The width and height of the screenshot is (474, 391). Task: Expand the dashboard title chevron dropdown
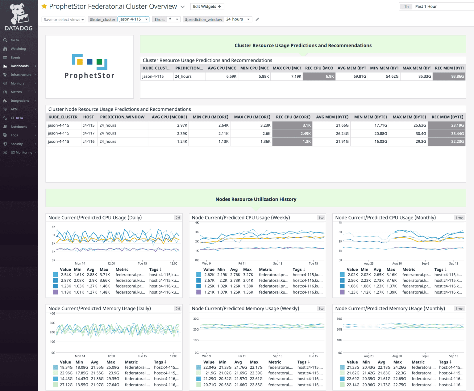click(183, 7)
